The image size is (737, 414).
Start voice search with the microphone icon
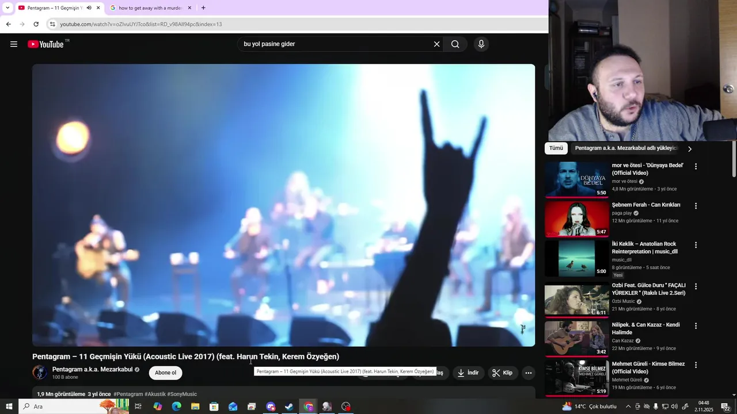481,44
